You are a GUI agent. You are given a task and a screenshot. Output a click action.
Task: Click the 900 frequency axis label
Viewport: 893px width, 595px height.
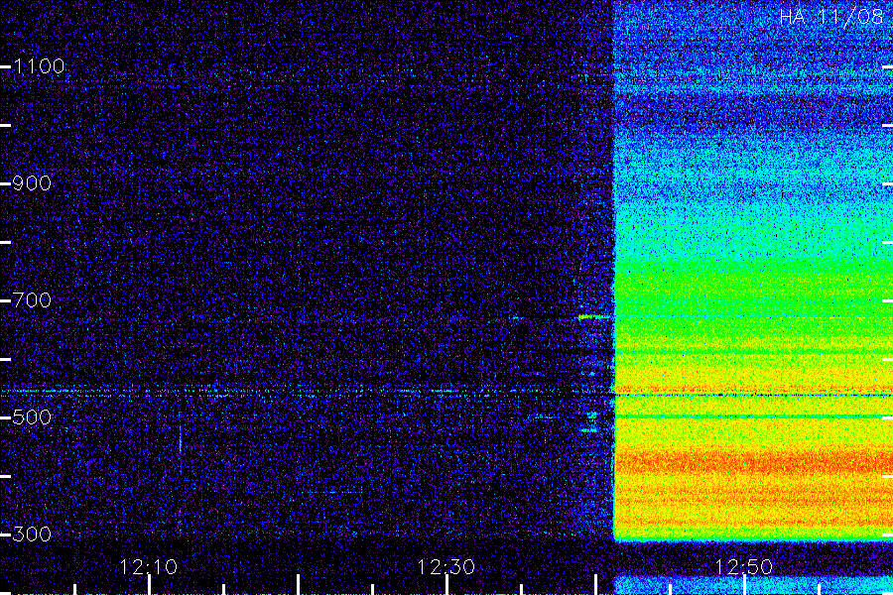click(32, 183)
